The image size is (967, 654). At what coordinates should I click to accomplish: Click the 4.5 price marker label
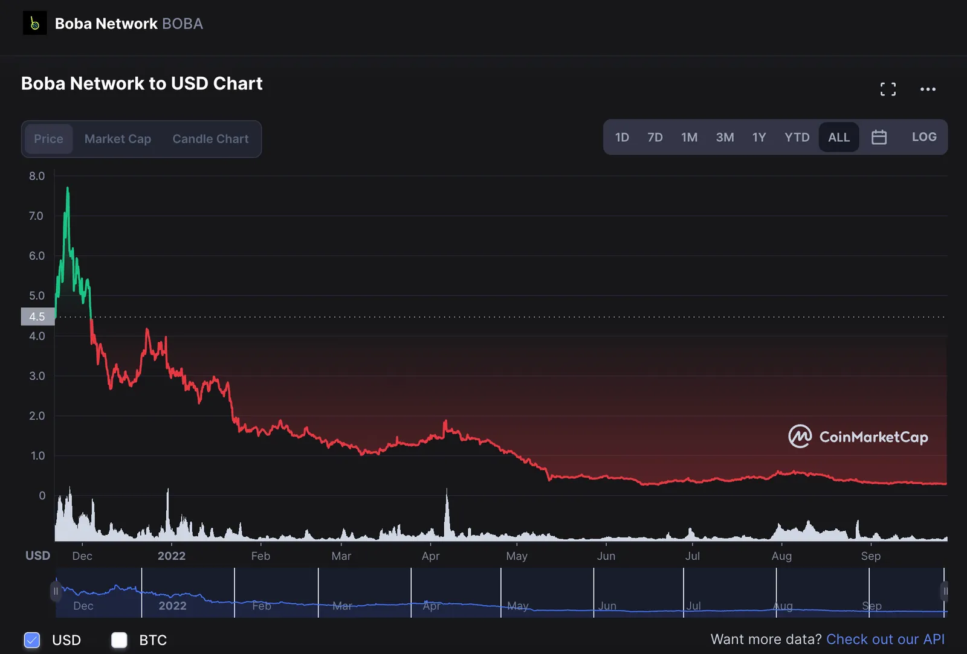(x=37, y=316)
